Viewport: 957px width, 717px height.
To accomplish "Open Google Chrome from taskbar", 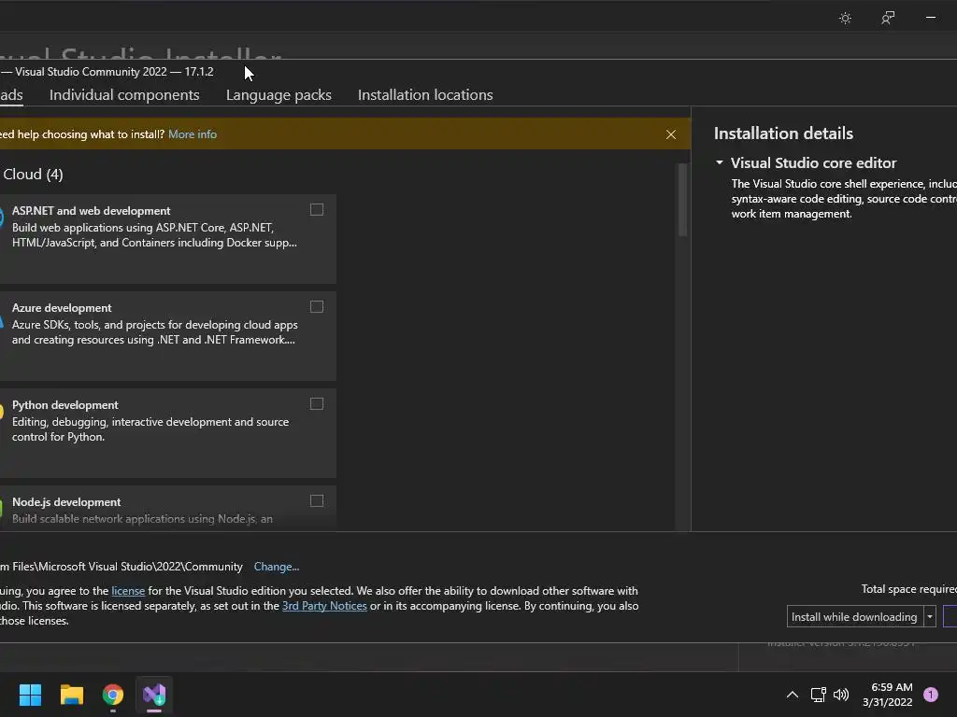I will click(x=113, y=695).
